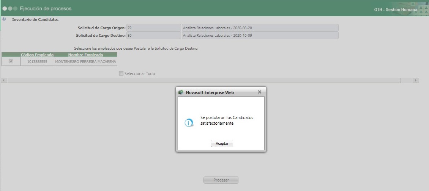Click the Inventario de Candidatos heading

pos(35,20)
